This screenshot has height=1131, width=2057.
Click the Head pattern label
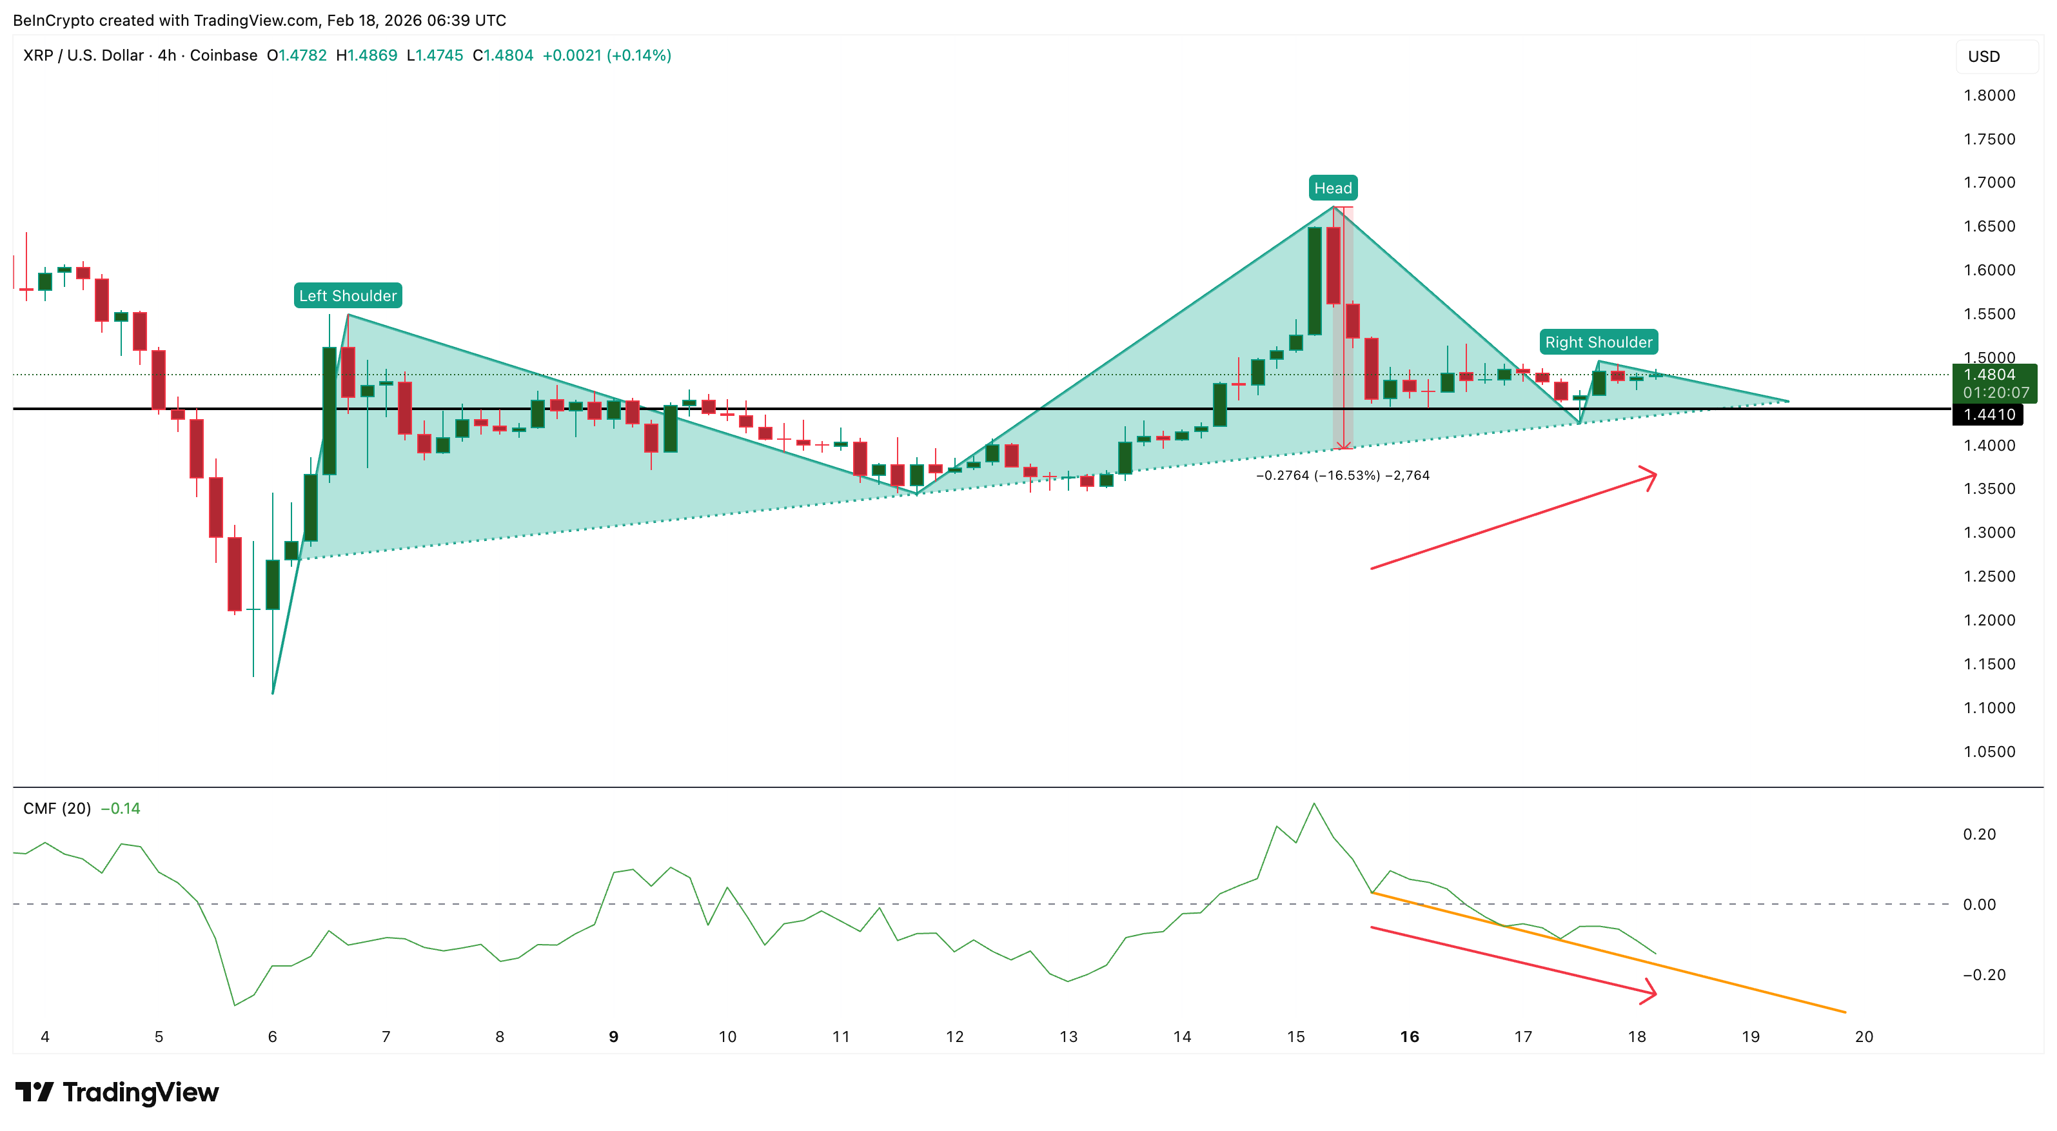[1333, 188]
